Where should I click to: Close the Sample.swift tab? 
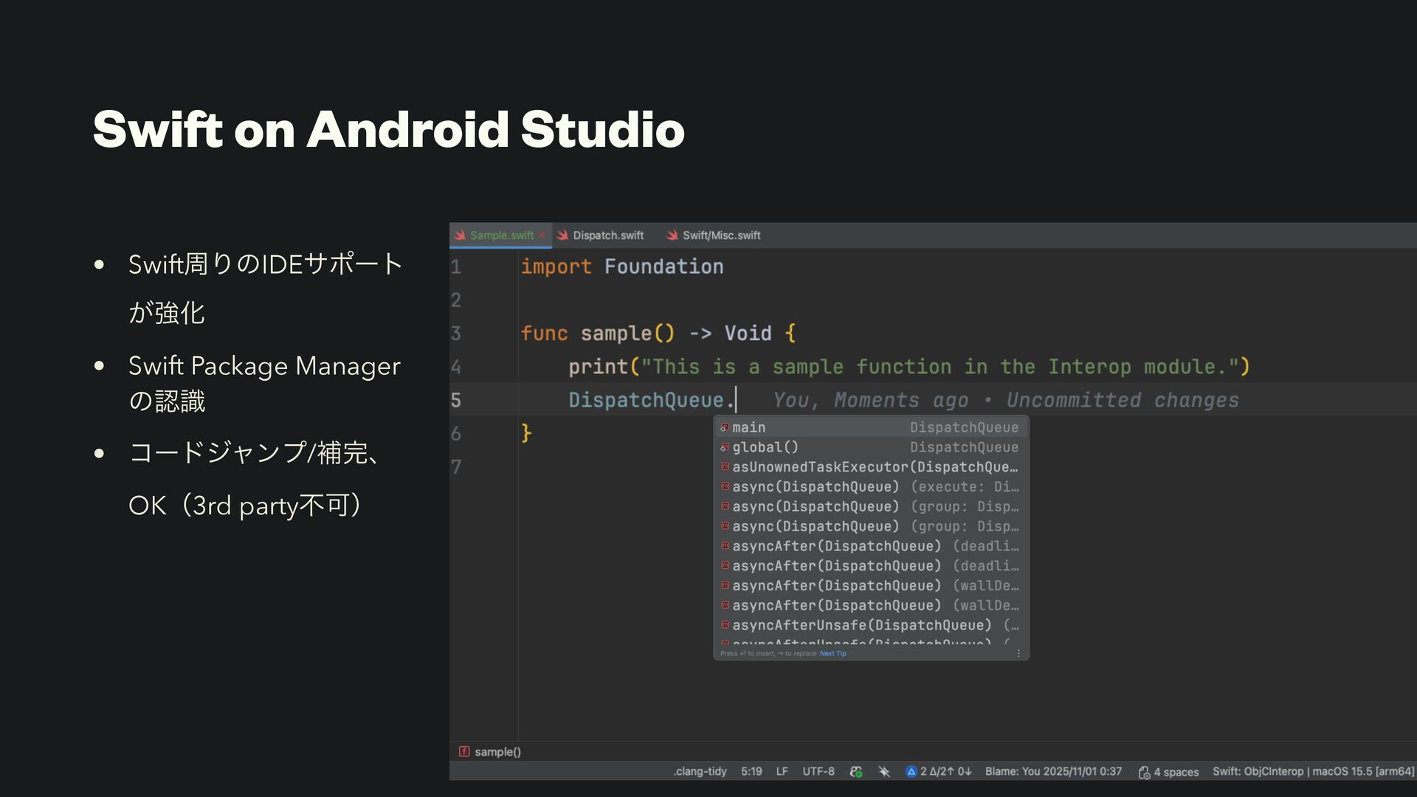pyautogui.click(x=542, y=235)
